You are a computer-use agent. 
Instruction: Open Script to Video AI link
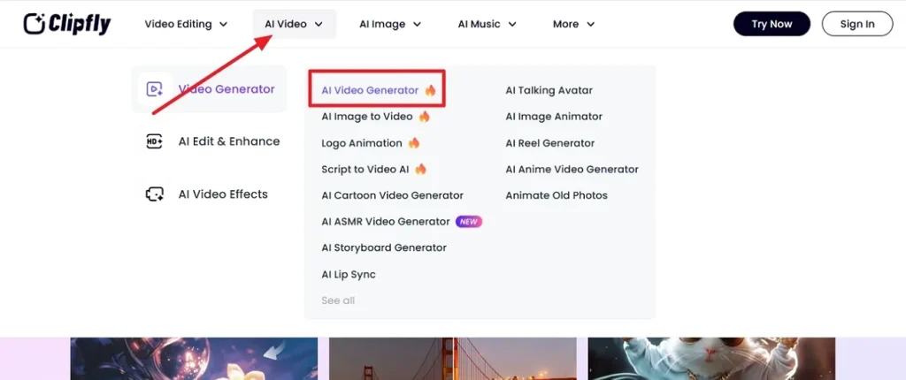(365, 169)
